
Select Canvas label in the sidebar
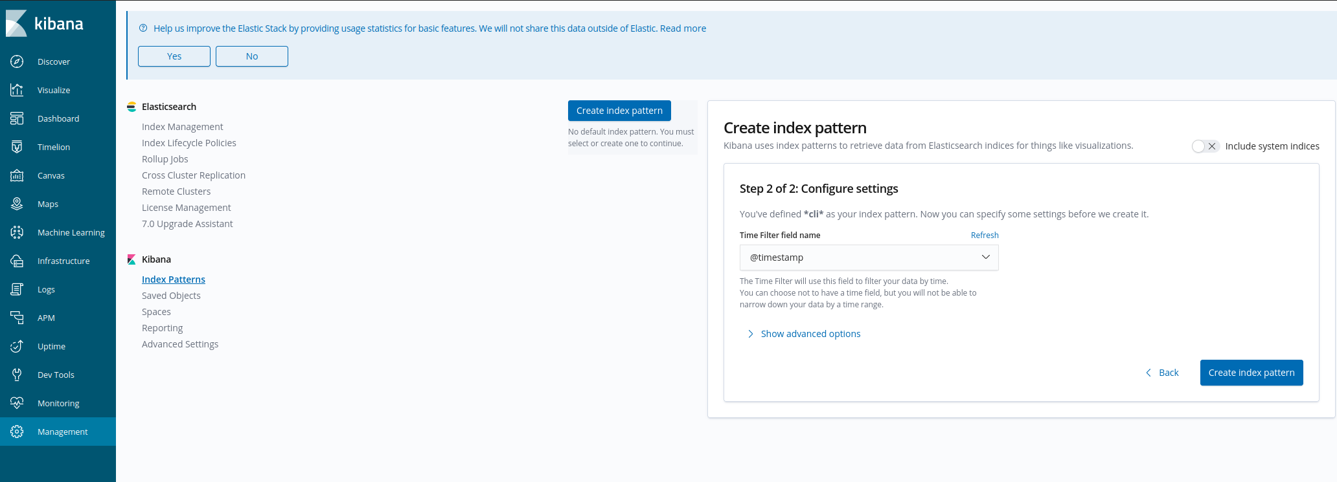click(51, 175)
